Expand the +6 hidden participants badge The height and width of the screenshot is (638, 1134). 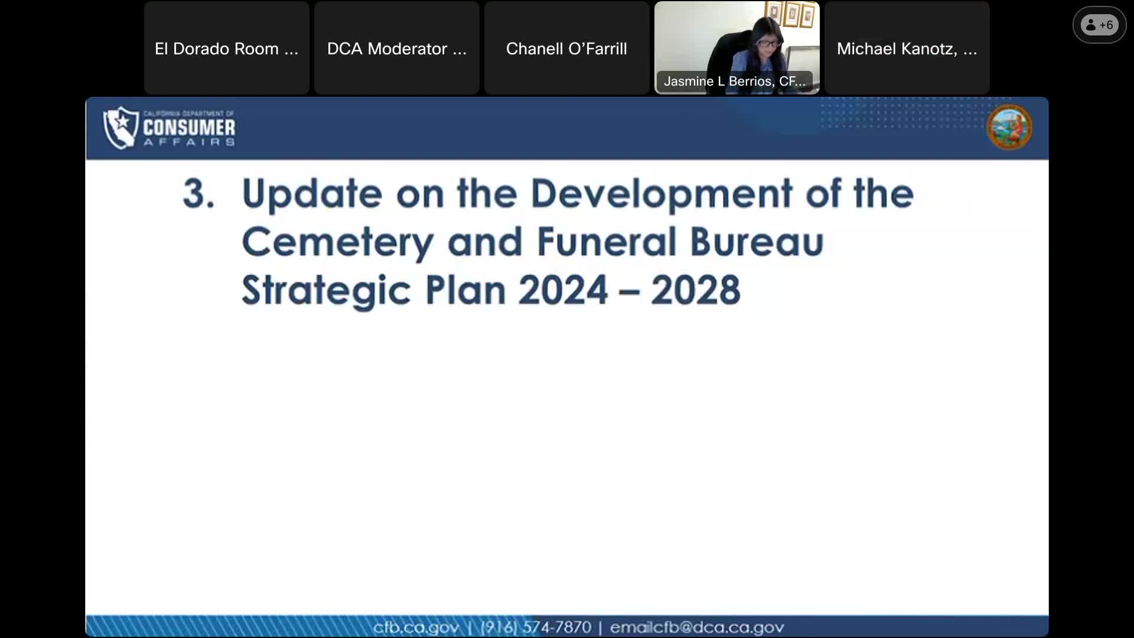click(1099, 25)
